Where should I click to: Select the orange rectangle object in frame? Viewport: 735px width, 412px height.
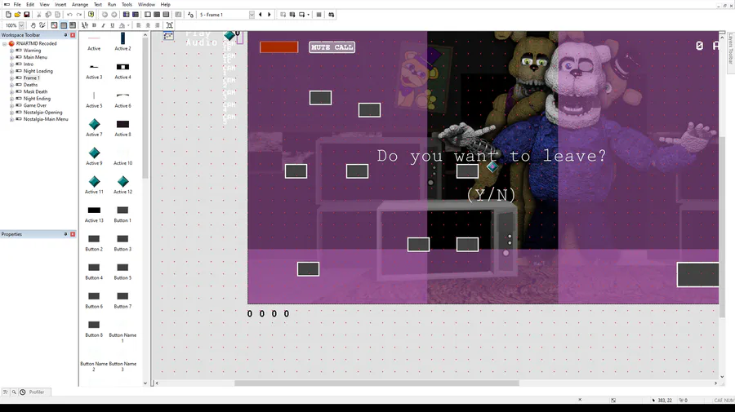(279, 47)
